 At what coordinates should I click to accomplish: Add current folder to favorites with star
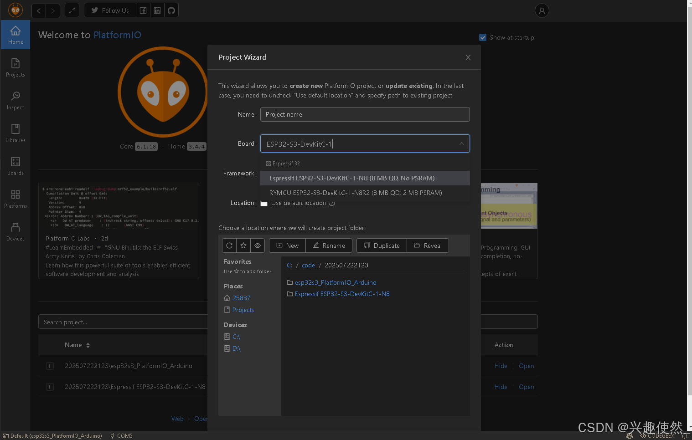[x=243, y=246]
